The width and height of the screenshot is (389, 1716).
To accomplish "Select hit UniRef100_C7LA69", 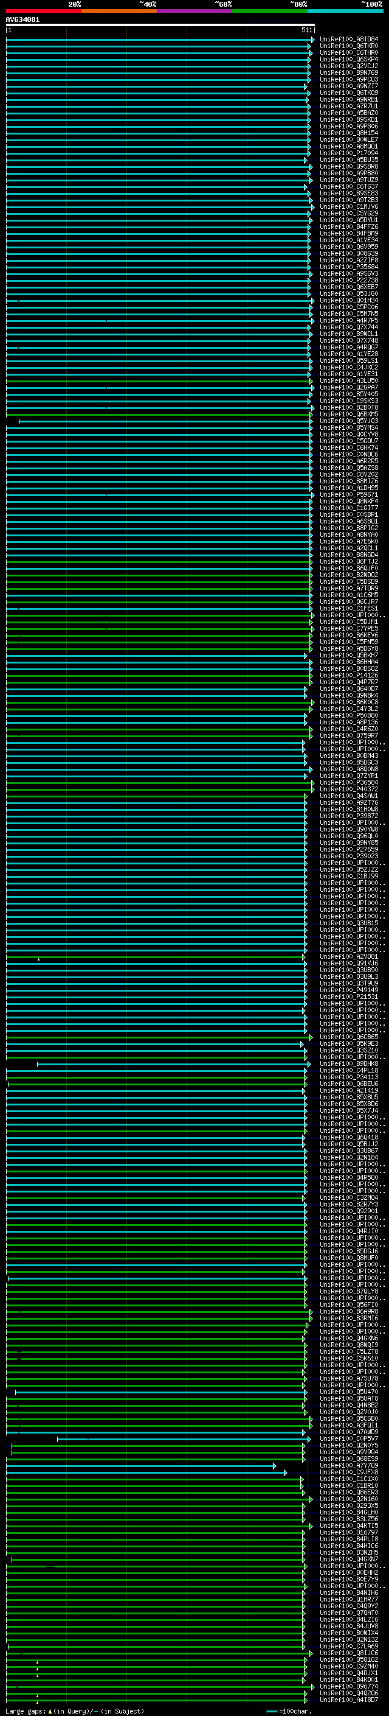I will [x=349, y=1646].
